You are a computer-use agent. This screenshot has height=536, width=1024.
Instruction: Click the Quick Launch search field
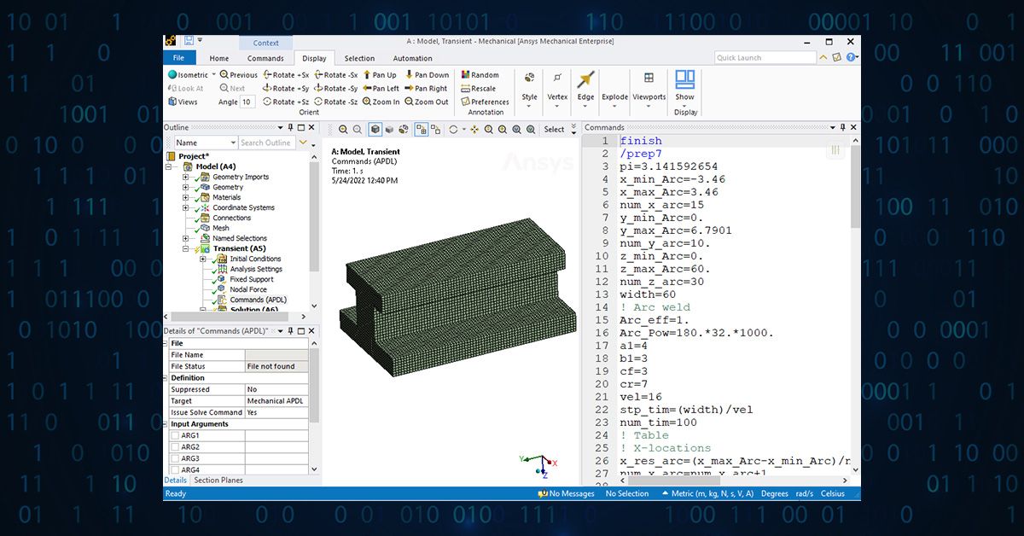click(764, 58)
